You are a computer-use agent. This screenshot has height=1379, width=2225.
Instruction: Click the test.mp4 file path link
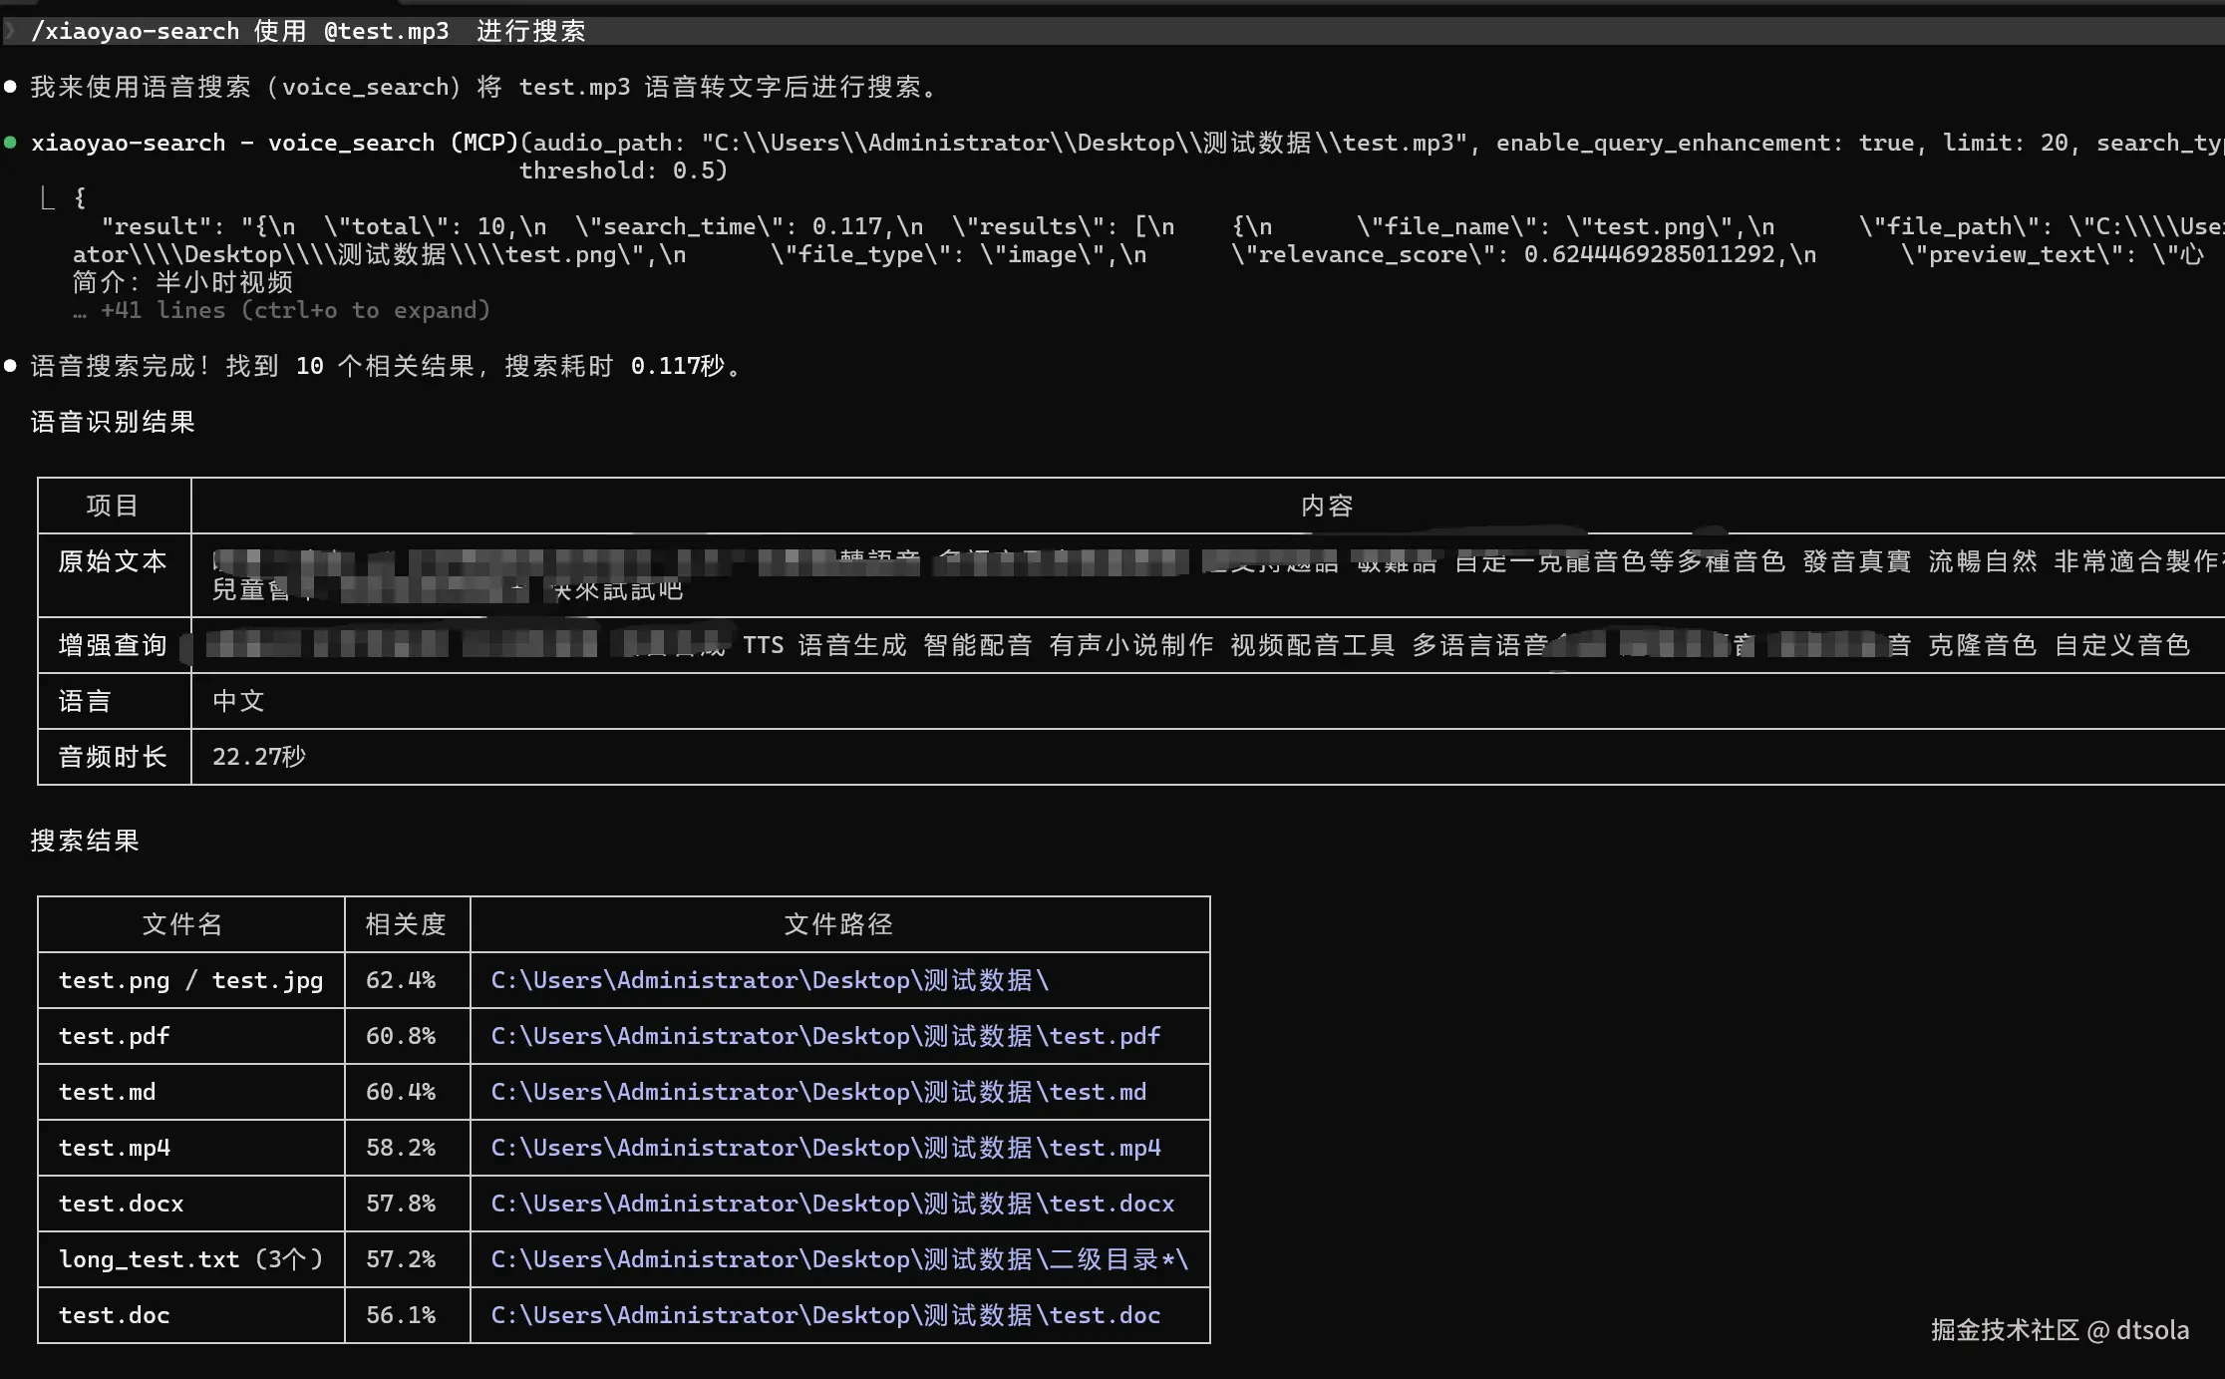824,1148
